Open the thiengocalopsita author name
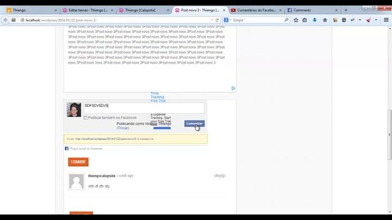 click(102, 176)
